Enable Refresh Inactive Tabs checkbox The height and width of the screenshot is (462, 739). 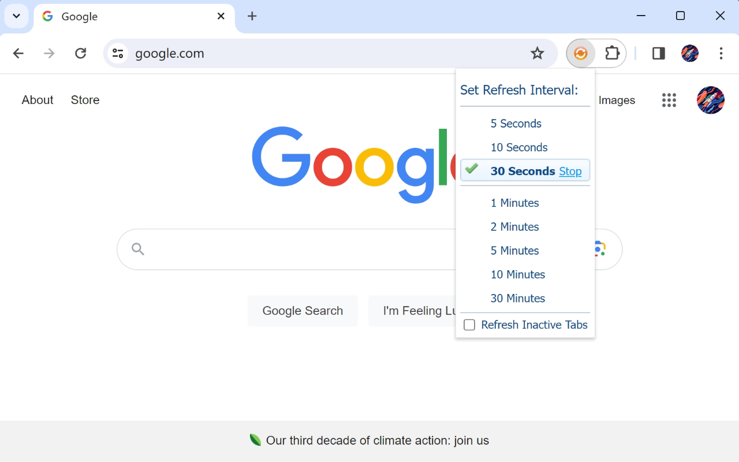pos(469,325)
